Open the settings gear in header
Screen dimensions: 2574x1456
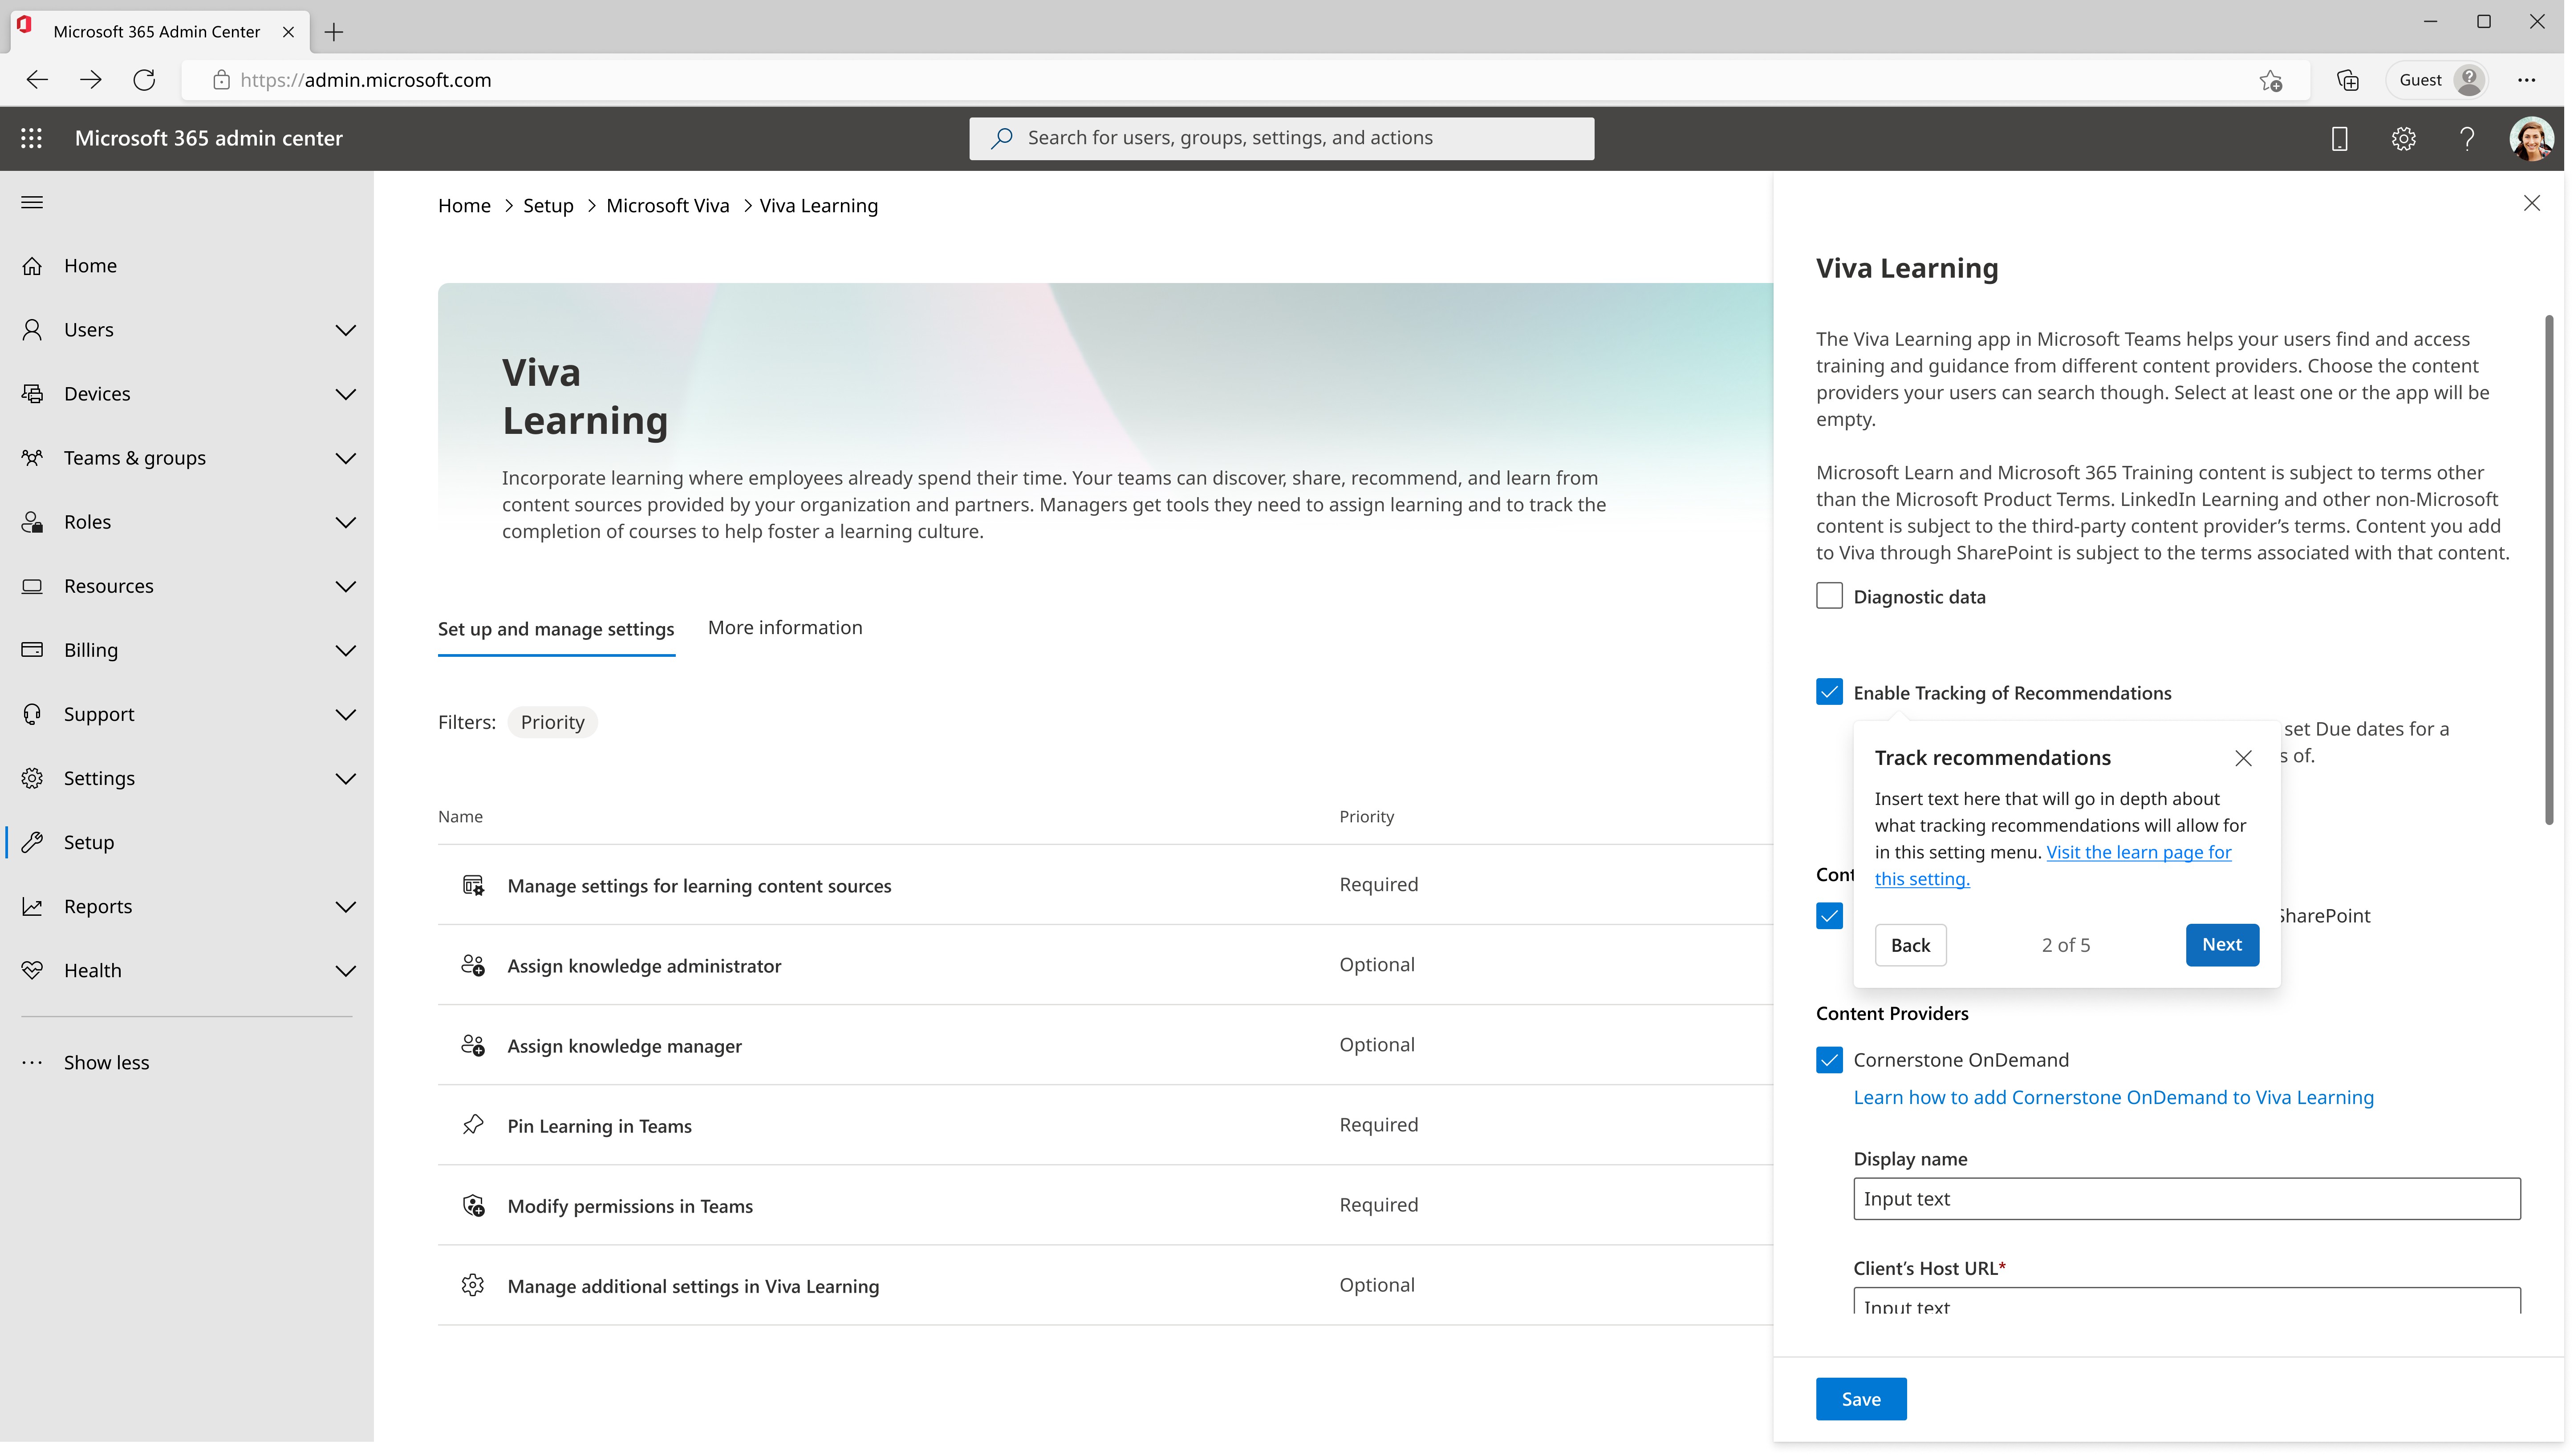tap(2403, 139)
